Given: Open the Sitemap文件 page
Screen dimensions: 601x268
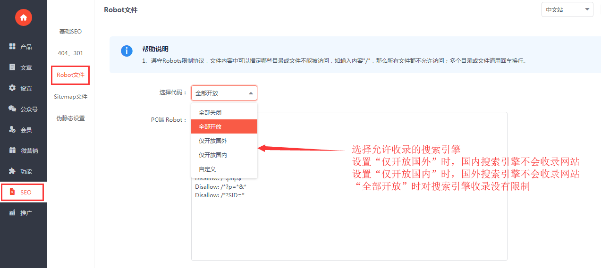Looking at the screenshot, I should tap(70, 97).
